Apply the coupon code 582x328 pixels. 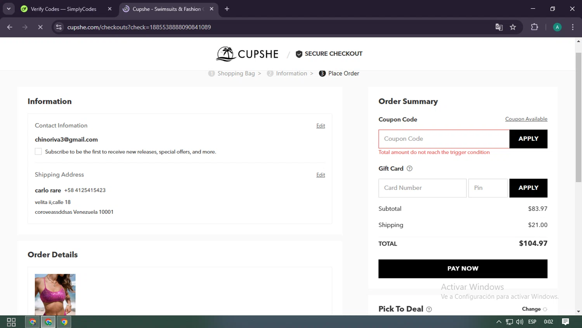click(528, 139)
